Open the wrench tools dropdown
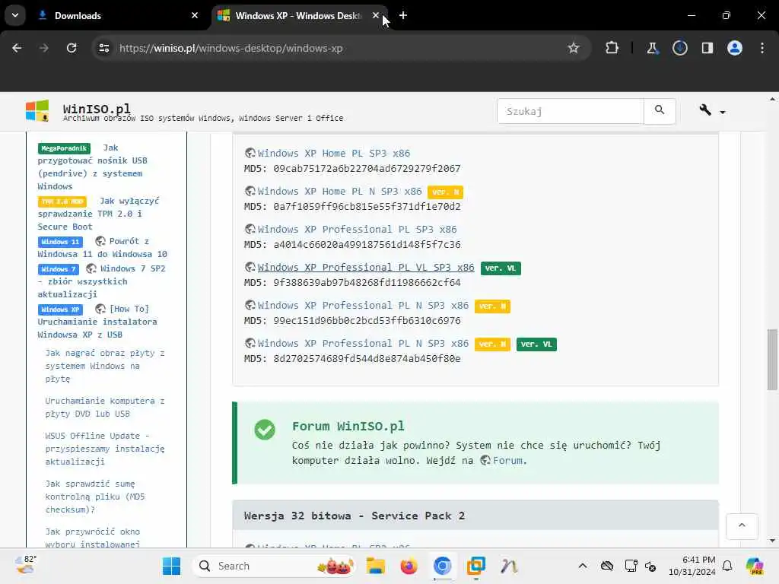The height and width of the screenshot is (584, 779). (x=712, y=111)
